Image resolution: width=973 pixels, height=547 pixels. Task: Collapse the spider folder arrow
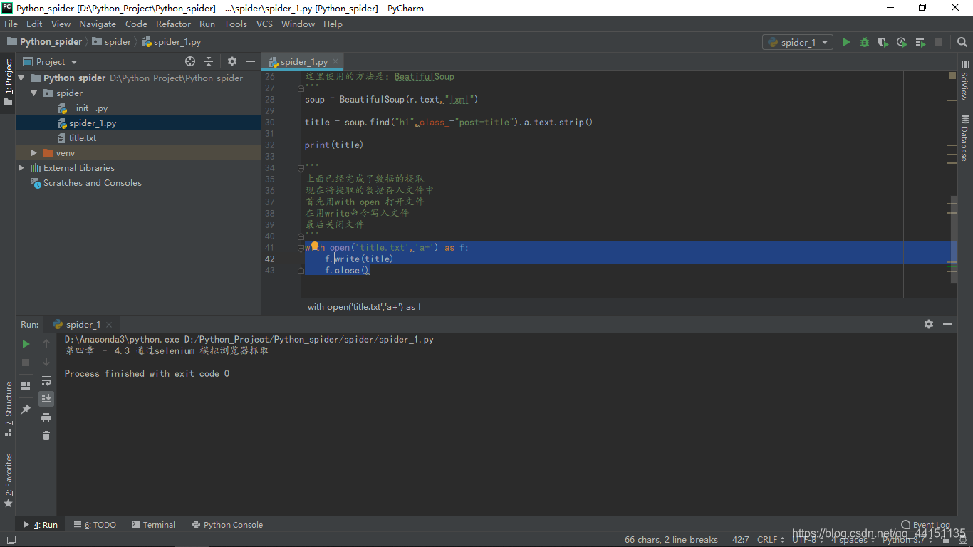pyautogui.click(x=34, y=93)
